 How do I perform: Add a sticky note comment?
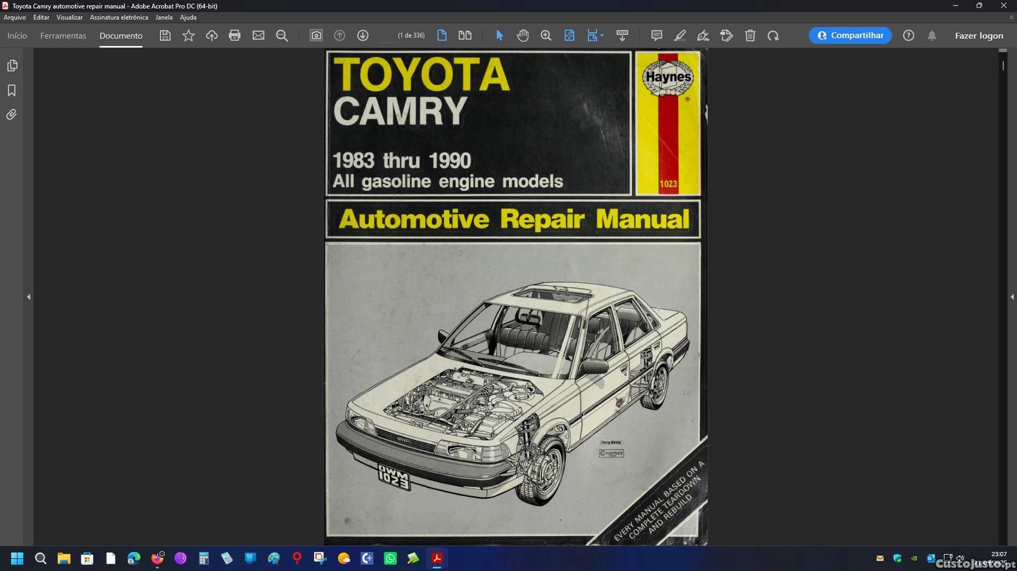coord(656,35)
